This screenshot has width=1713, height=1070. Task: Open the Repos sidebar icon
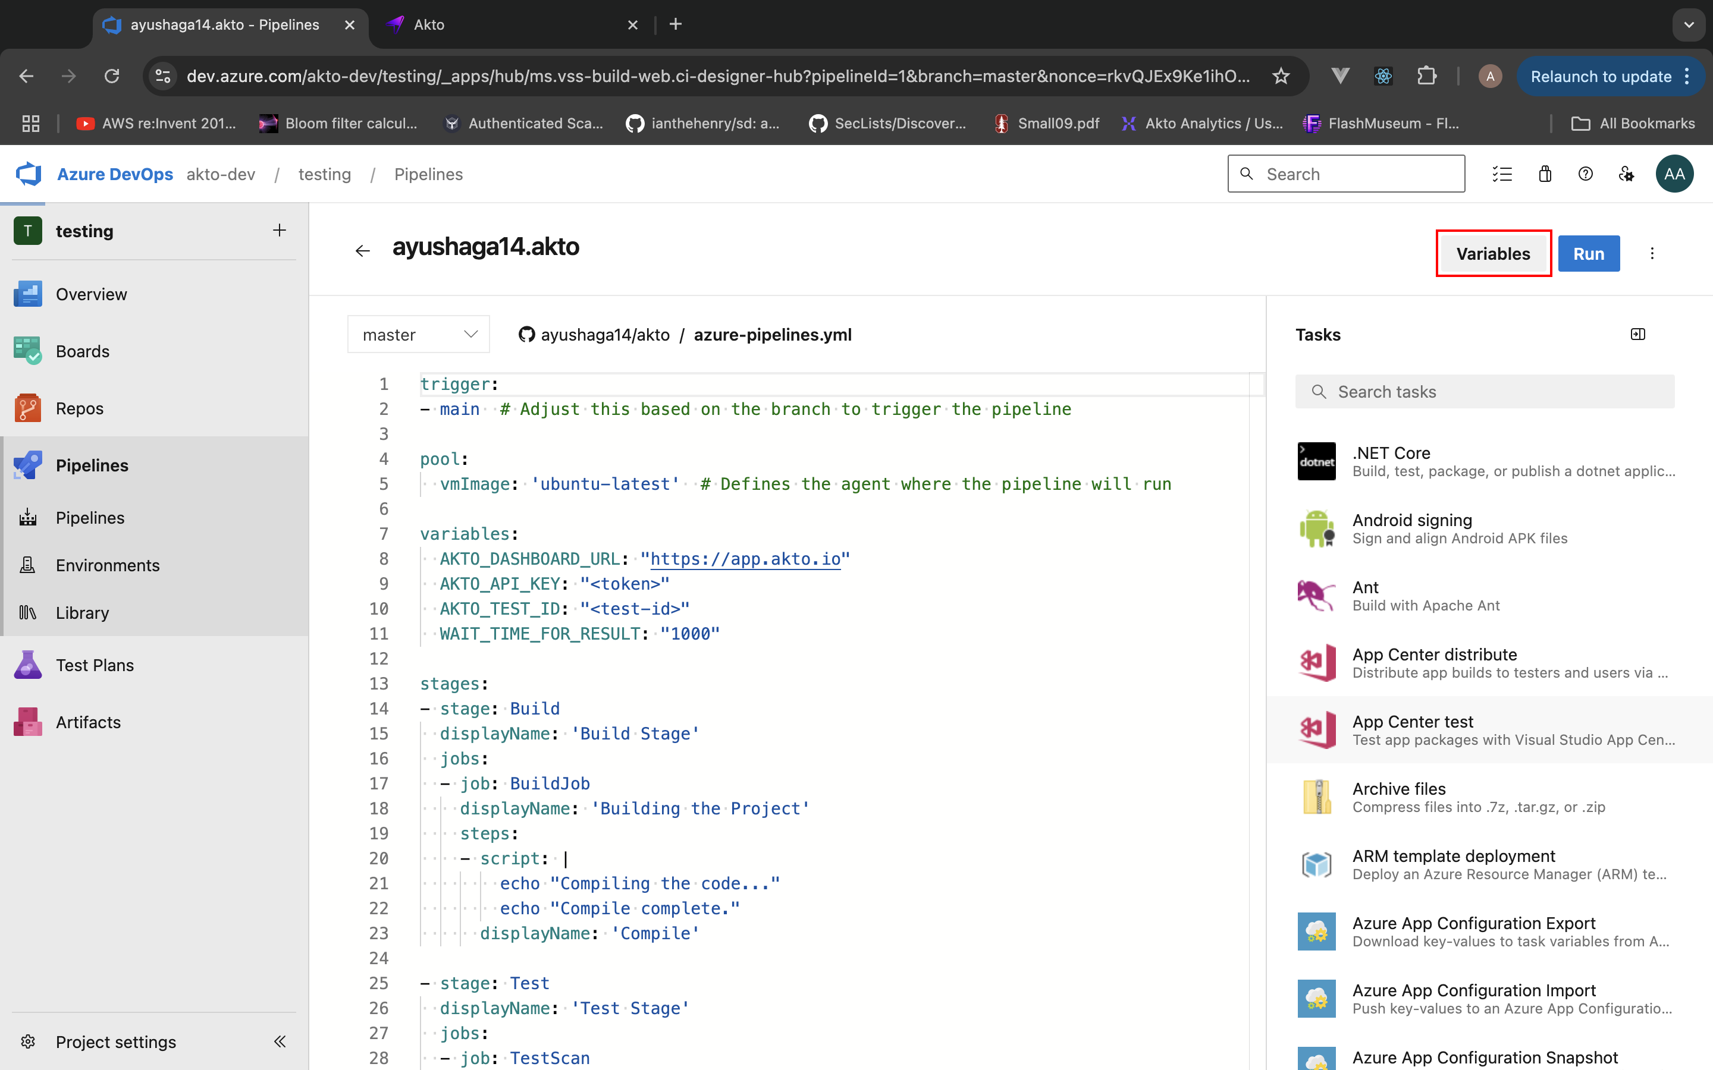[27, 408]
